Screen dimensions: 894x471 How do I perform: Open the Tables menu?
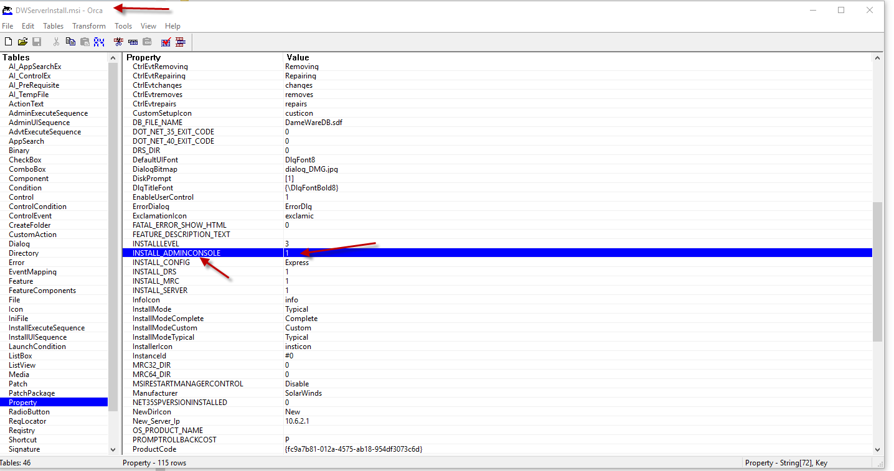(x=54, y=26)
